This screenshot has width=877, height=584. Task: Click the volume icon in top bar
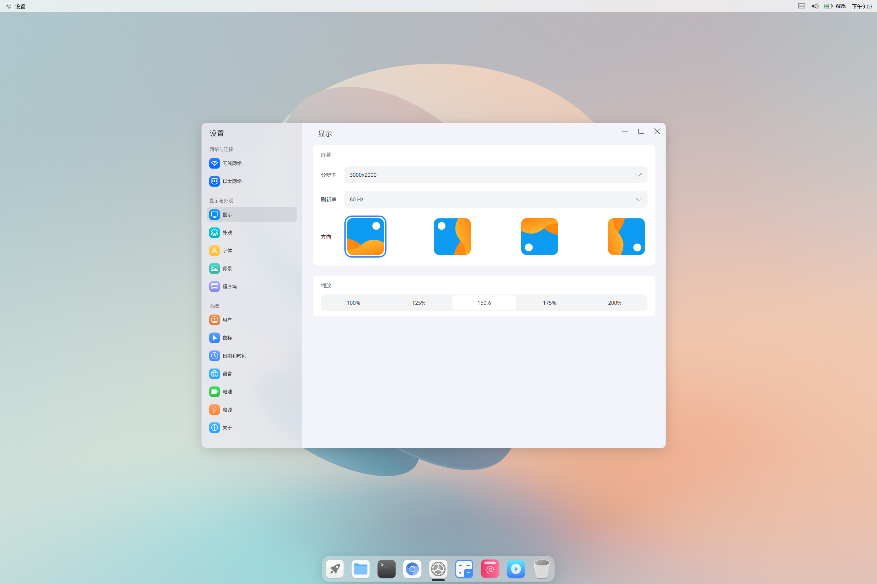pyautogui.click(x=815, y=6)
